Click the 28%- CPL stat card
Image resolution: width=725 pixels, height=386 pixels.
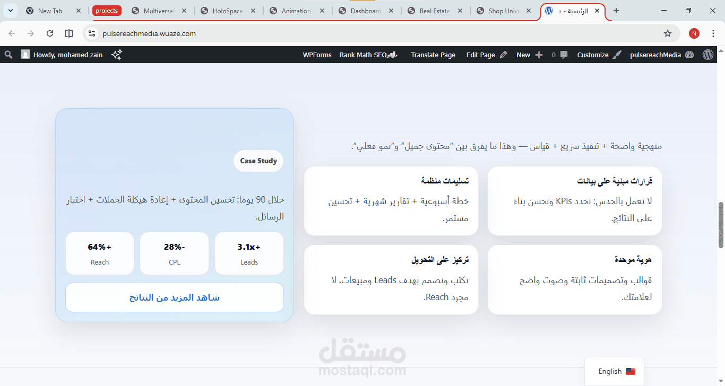pos(174,253)
